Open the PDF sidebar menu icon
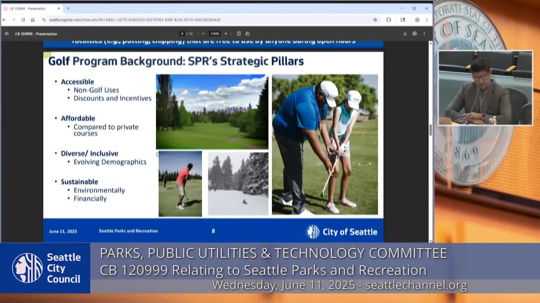 point(7,34)
